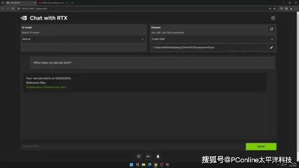The width and height of the screenshot is (299, 168).
Task: Reload the page using the browser refresh button
Action: point(12,8)
